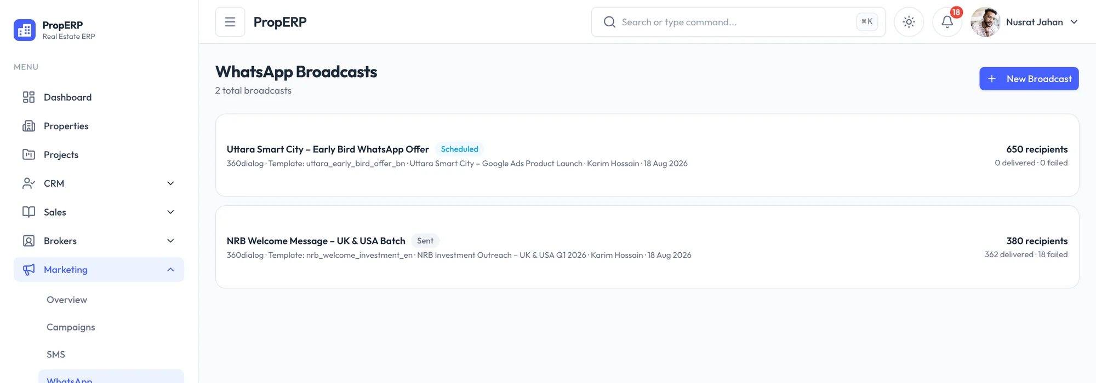Screen dimensions: 1096x383
Task: Click the 650 recipients count
Action: coord(1037,149)
